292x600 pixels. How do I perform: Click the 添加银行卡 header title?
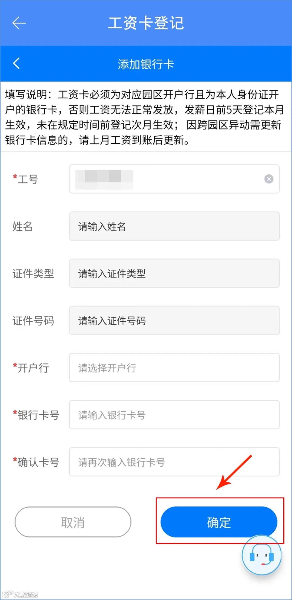[146, 64]
